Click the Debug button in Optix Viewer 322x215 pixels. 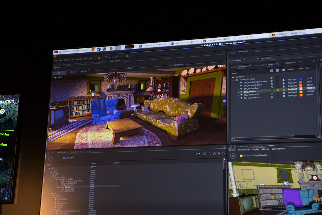tap(73, 72)
